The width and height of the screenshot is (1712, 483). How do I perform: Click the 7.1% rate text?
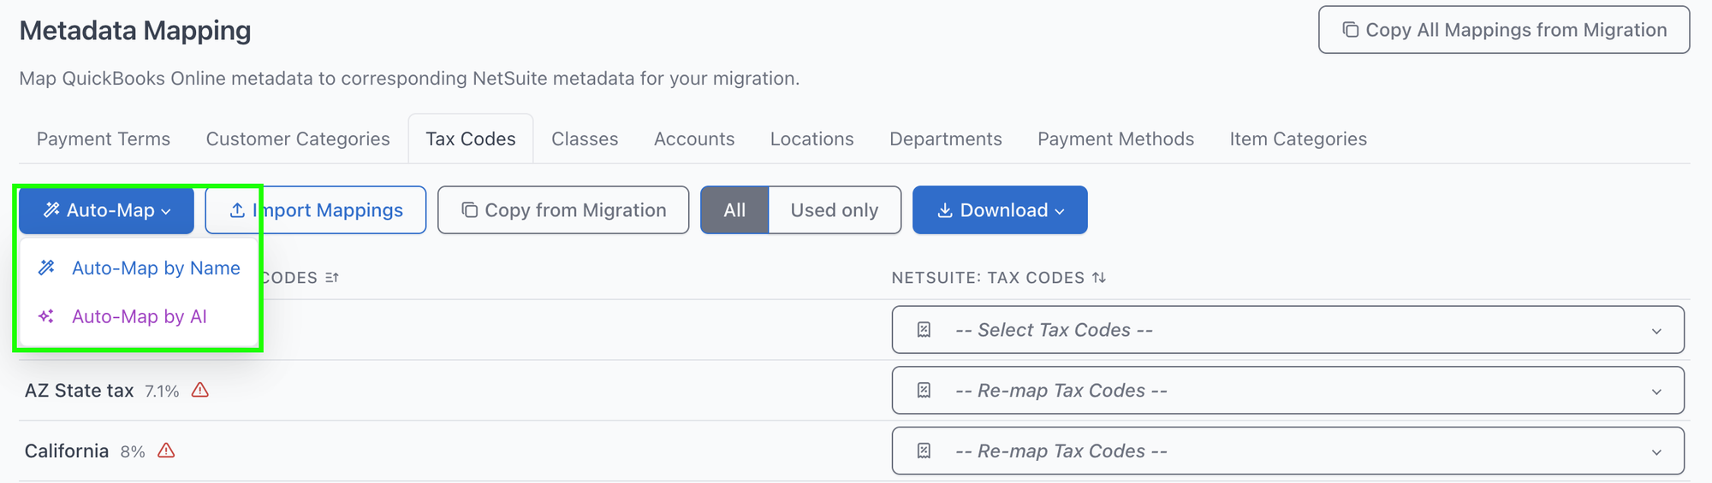[x=162, y=392]
